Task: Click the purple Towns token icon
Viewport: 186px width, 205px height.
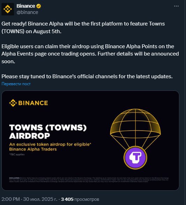Action: [135, 158]
